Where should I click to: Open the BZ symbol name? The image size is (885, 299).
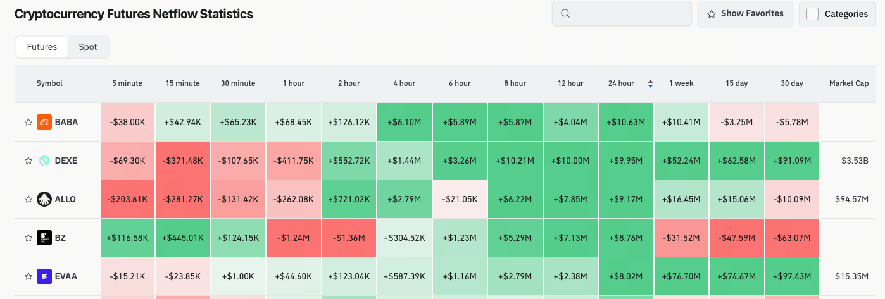click(60, 238)
